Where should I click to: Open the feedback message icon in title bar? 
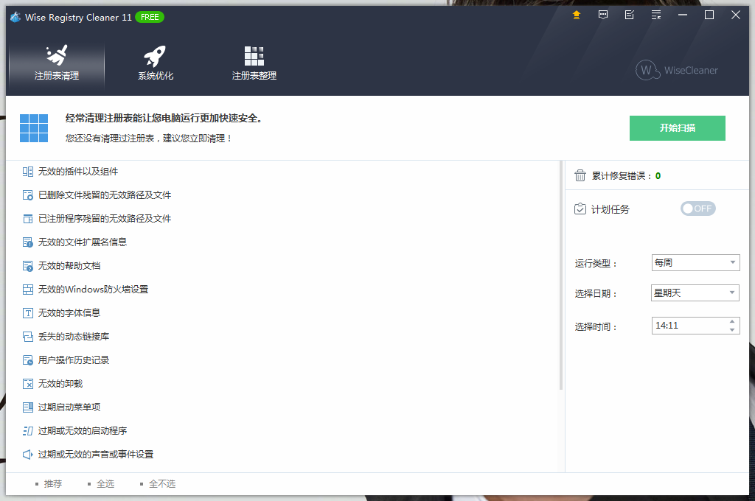pos(603,15)
